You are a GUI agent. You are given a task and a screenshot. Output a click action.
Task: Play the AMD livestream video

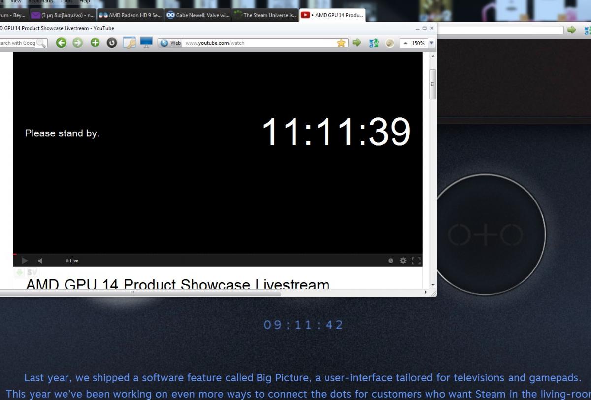coord(25,261)
